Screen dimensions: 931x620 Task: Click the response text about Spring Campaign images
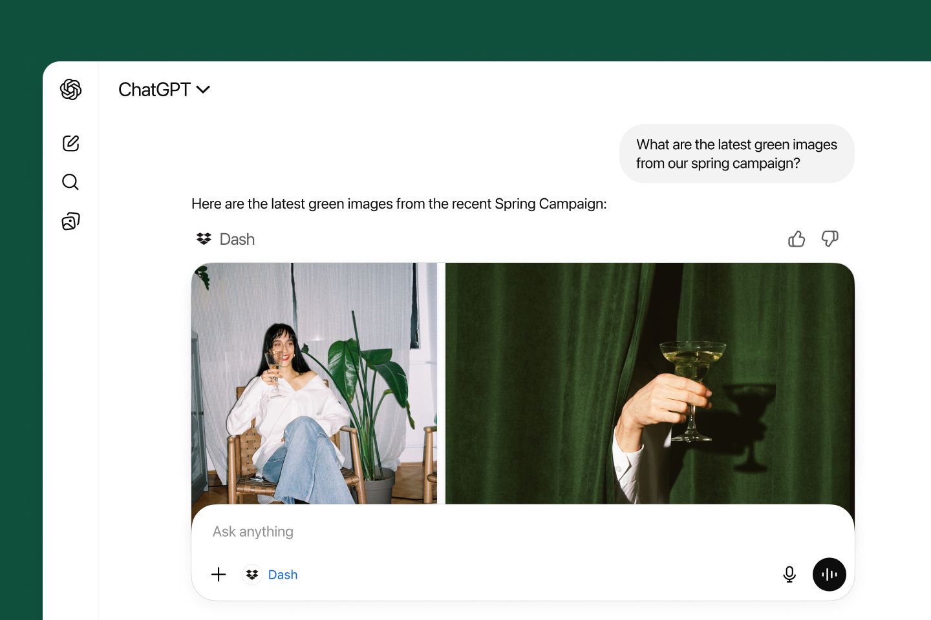point(399,204)
